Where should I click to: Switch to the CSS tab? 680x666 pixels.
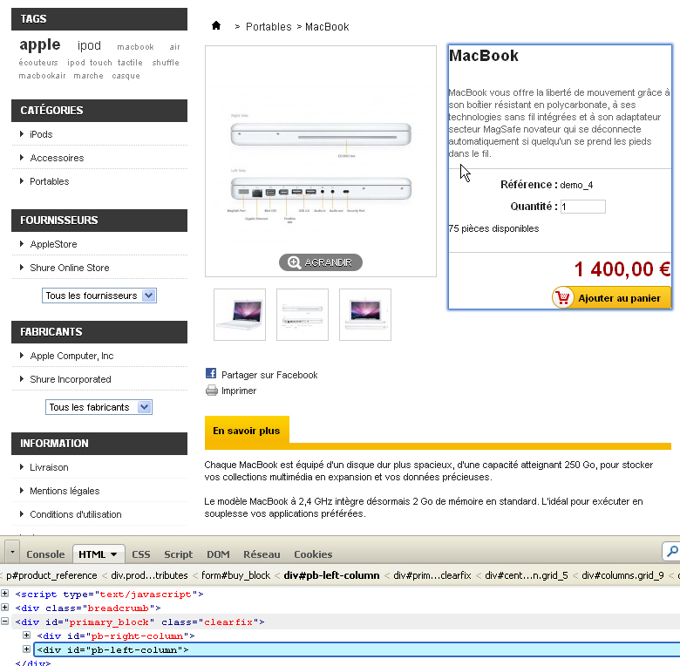(x=141, y=554)
